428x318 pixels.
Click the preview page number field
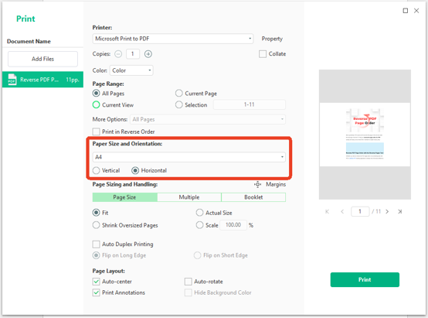360,211
